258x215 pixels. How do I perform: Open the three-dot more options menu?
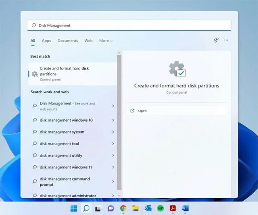tap(226, 40)
